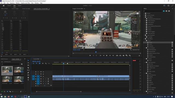The height and width of the screenshot is (98, 175).
Task: Collapse the Distort folder
Action: (145, 73)
